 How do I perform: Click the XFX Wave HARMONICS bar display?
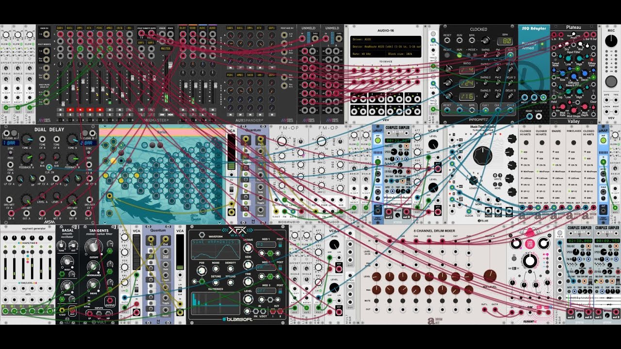pos(215,303)
